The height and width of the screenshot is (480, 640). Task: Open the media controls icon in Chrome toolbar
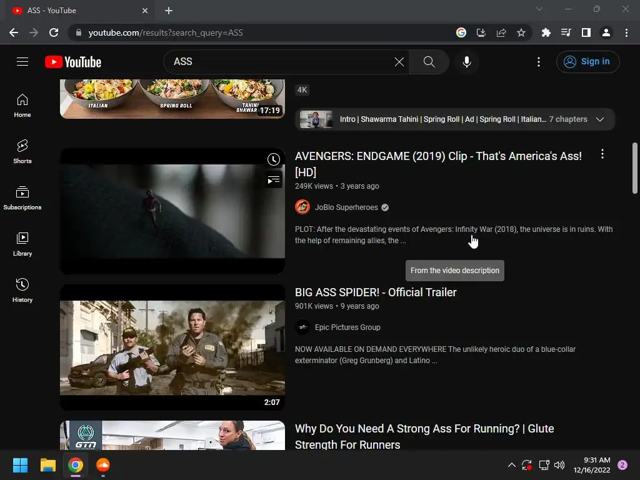pos(566,32)
